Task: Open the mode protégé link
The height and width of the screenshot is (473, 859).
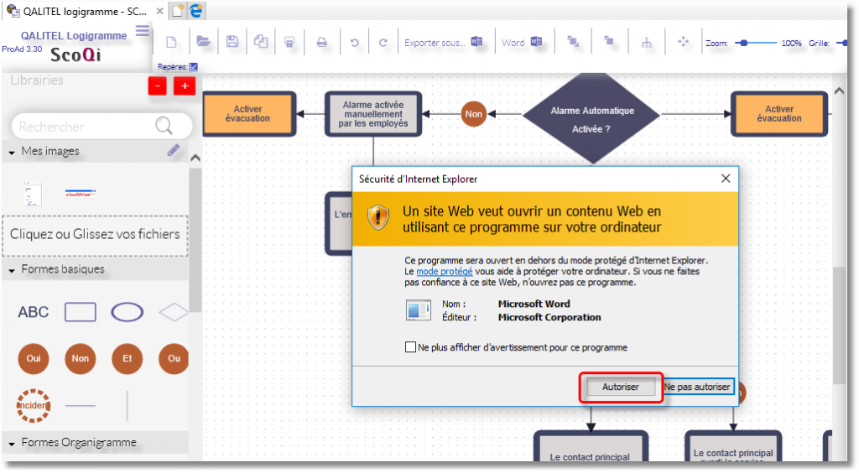Action: pyautogui.click(x=445, y=272)
